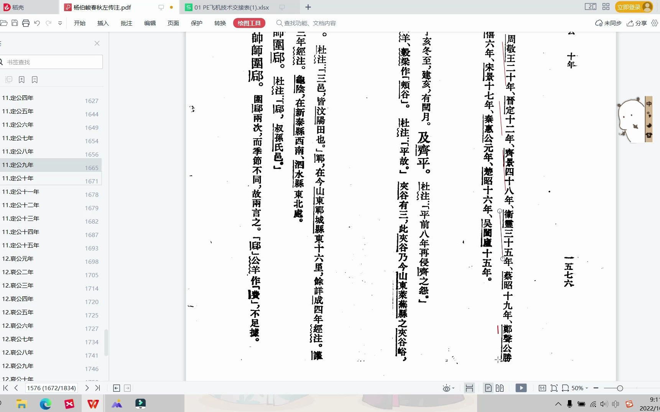Open the 插入 menu tab
The height and width of the screenshot is (412, 660).
click(103, 23)
